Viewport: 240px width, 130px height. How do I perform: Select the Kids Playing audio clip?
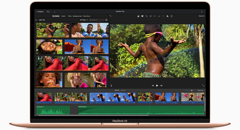(141, 110)
